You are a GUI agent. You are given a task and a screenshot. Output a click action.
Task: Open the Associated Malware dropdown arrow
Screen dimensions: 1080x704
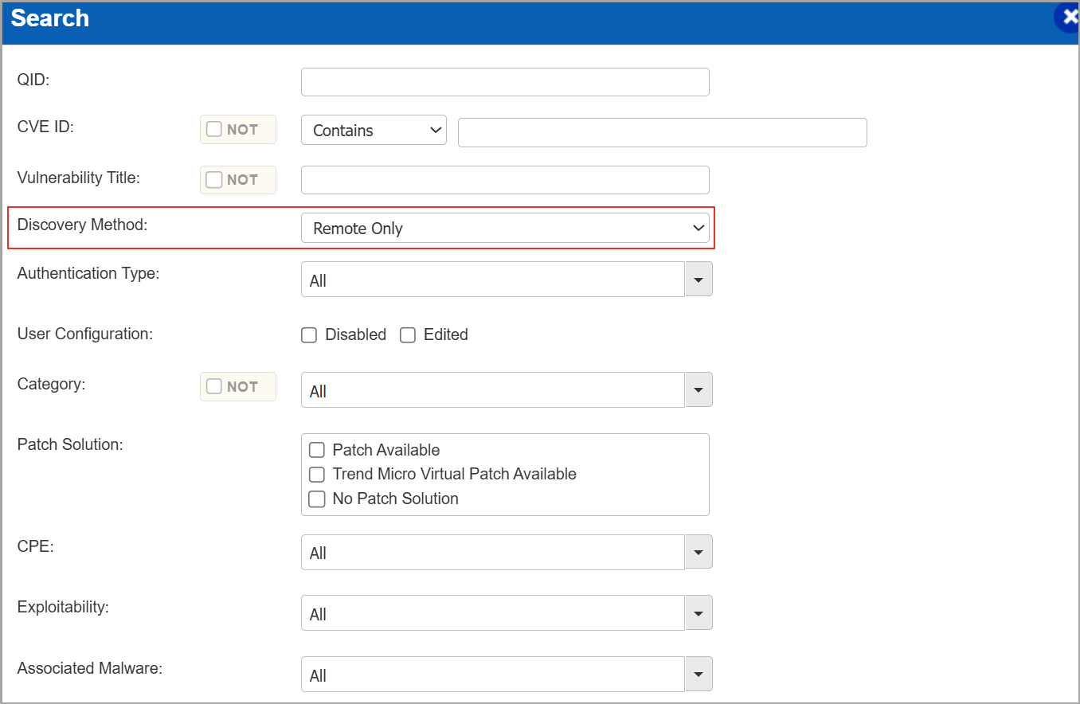pyautogui.click(x=698, y=675)
